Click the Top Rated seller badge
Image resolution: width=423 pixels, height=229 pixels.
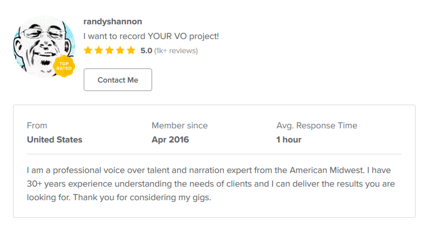64,66
